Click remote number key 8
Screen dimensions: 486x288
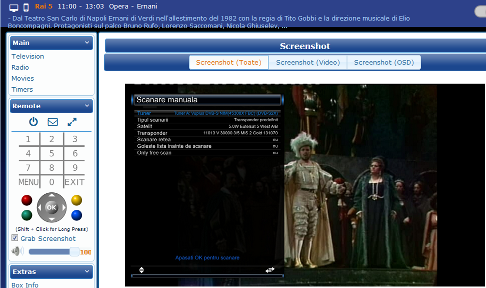[x=52, y=168]
